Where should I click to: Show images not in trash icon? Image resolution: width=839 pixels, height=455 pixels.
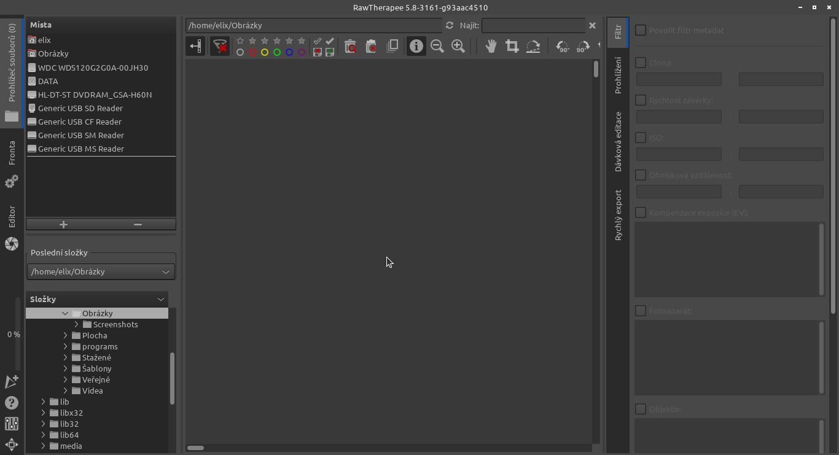(x=371, y=46)
